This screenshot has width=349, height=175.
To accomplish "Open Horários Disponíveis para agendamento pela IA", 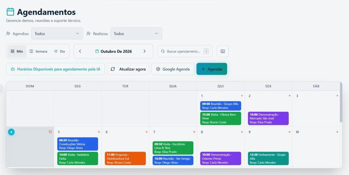I will [x=55, y=69].
